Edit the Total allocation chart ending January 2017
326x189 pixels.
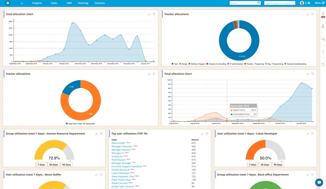coord(149,14)
